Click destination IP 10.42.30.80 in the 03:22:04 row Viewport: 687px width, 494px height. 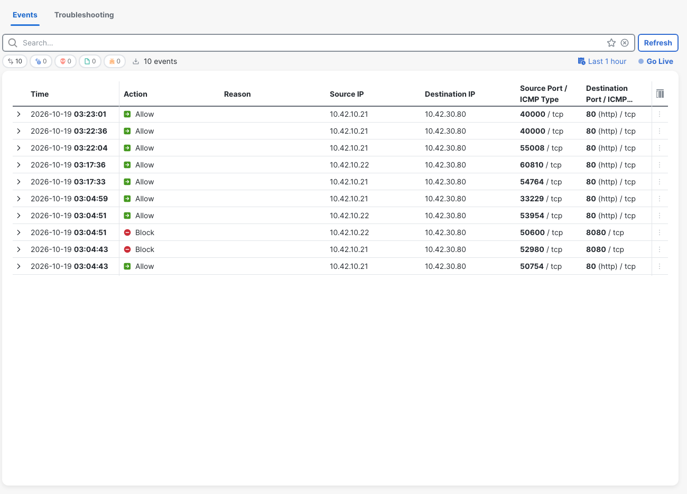(x=445, y=148)
